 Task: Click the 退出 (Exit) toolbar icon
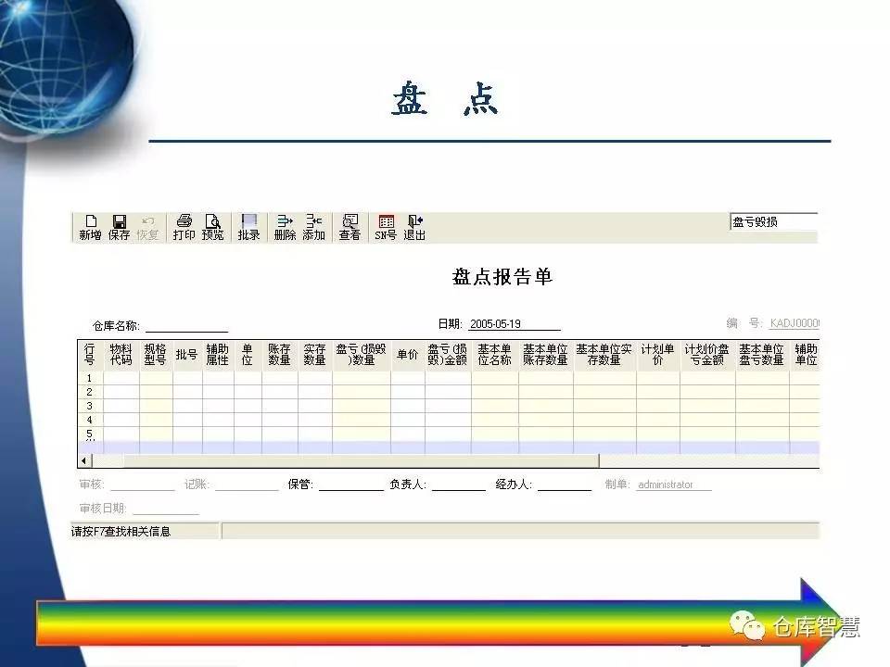(414, 227)
